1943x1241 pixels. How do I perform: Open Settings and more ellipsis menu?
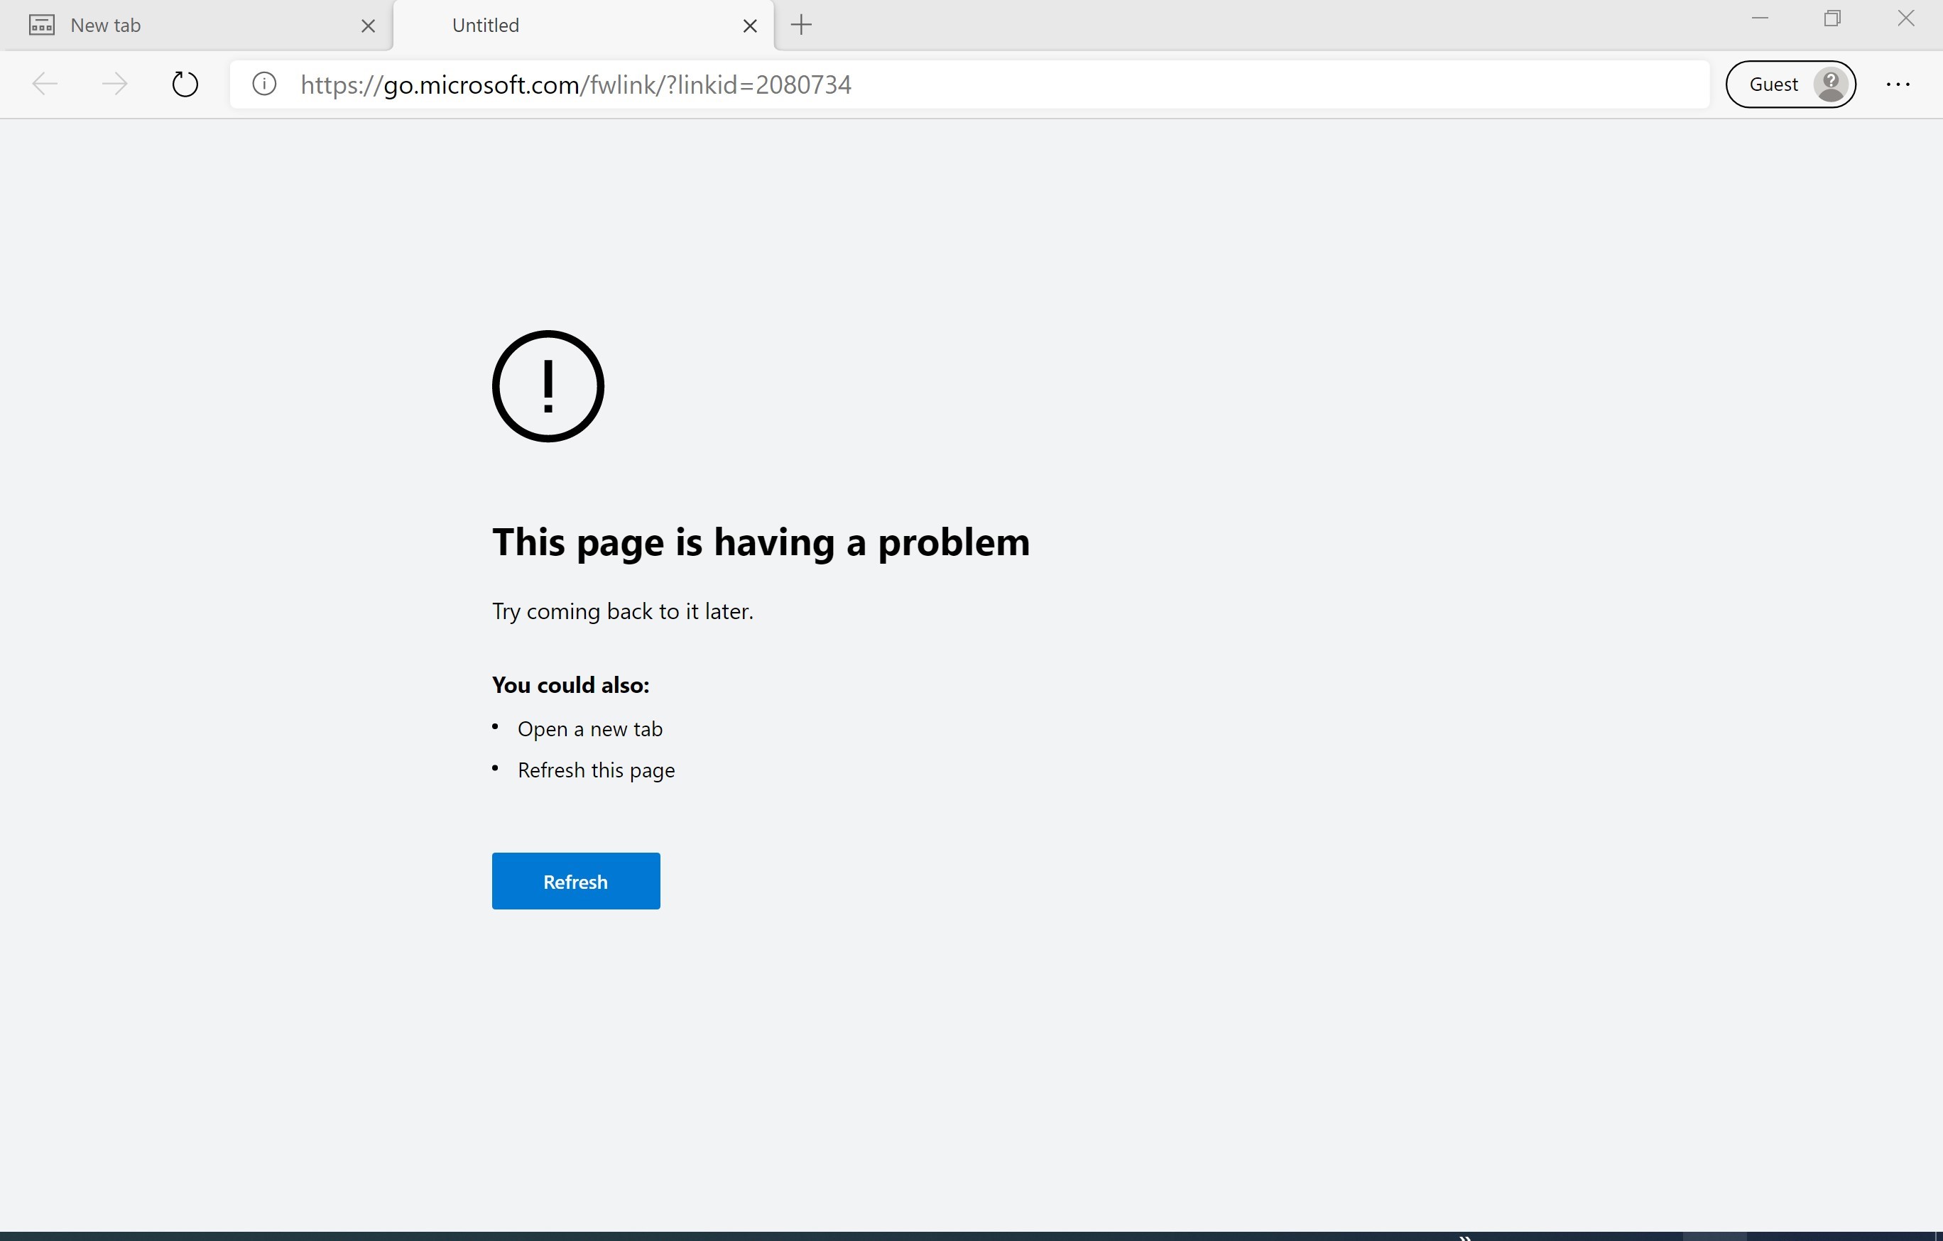pos(1897,84)
